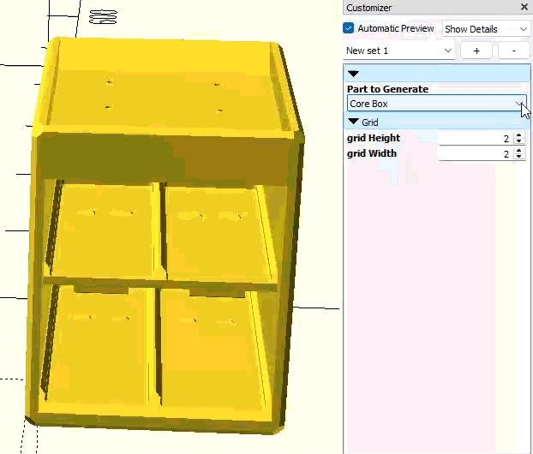Collapse the unnamed top parameter group

(354, 74)
